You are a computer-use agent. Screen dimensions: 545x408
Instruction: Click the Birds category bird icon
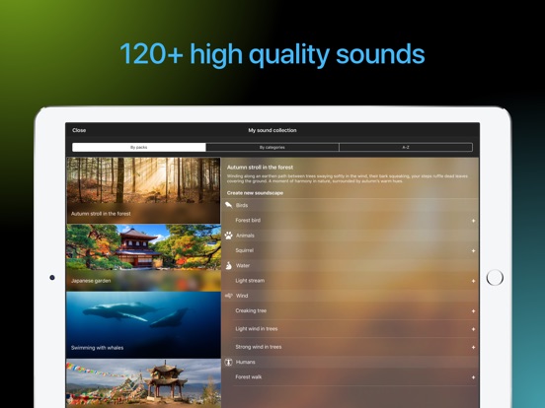coord(228,205)
